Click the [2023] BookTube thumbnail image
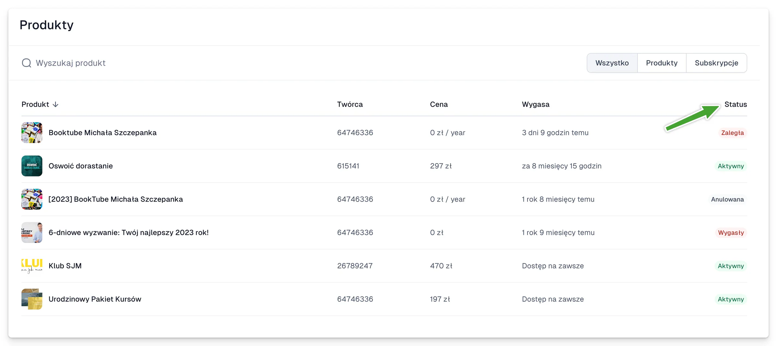 tap(32, 199)
